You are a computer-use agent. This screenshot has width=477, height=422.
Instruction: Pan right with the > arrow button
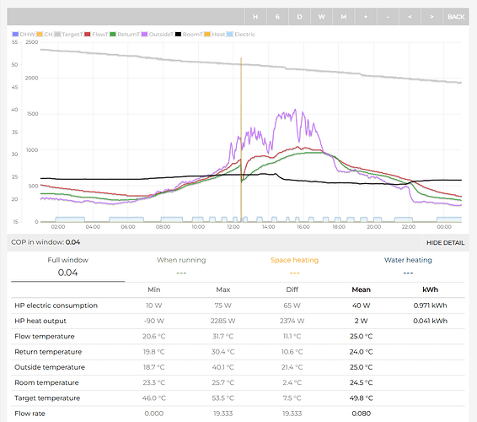point(431,17)
